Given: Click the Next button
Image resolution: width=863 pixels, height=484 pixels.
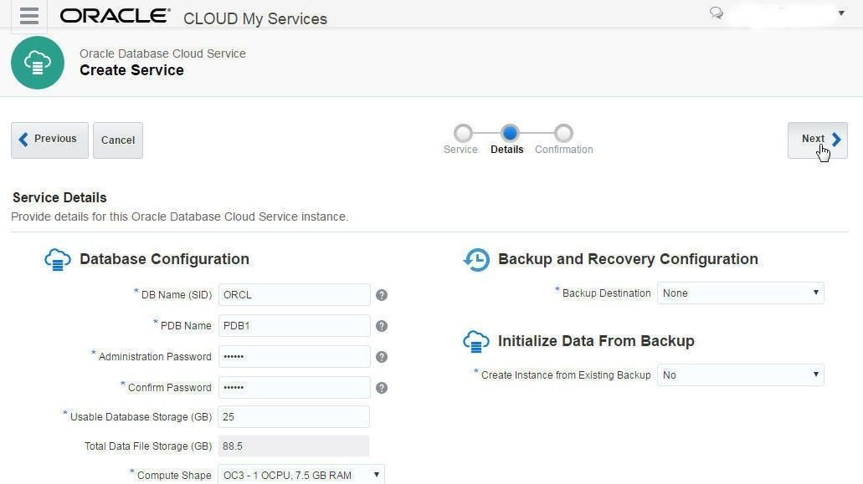Looking at the screenshot, I should [x=817, y=140].
